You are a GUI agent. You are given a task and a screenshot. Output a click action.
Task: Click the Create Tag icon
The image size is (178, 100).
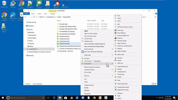tap(115, 74)
